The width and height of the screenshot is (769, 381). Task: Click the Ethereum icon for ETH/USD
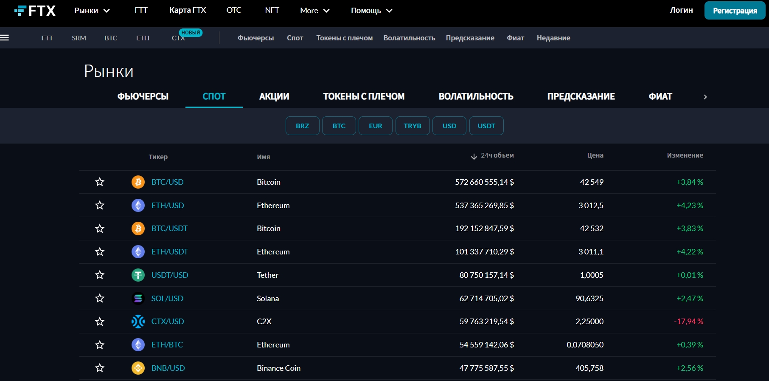pos(138,205)
